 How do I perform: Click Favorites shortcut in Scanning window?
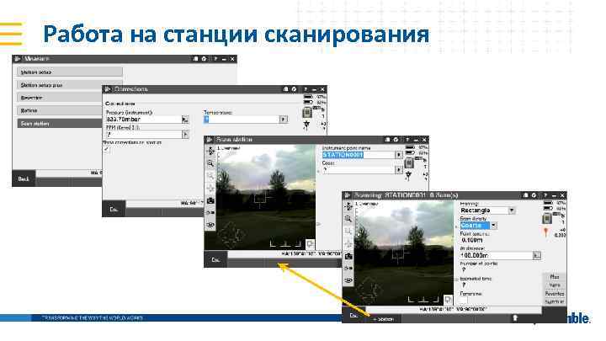(555, 294)
